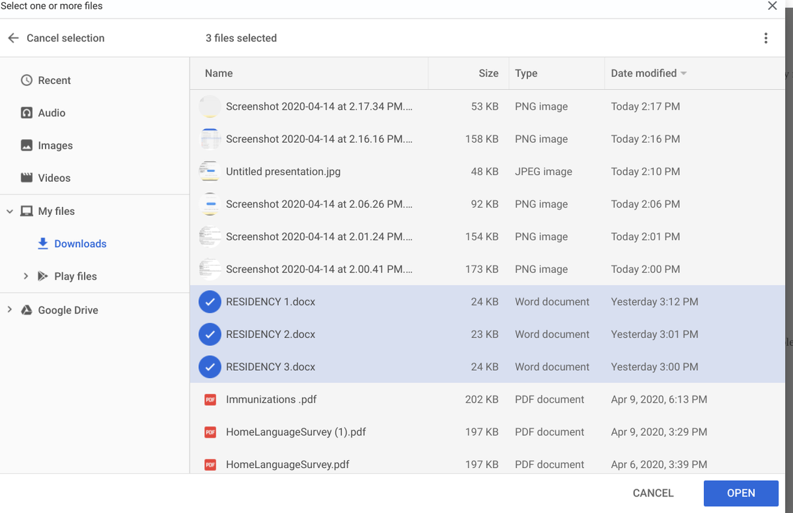Image resolution: width=793 pixels, height=513 pixels.
Task: Select the Screenshot 2020-04-14 at 2.01.24 PM file name
Action: click(319, 236)
